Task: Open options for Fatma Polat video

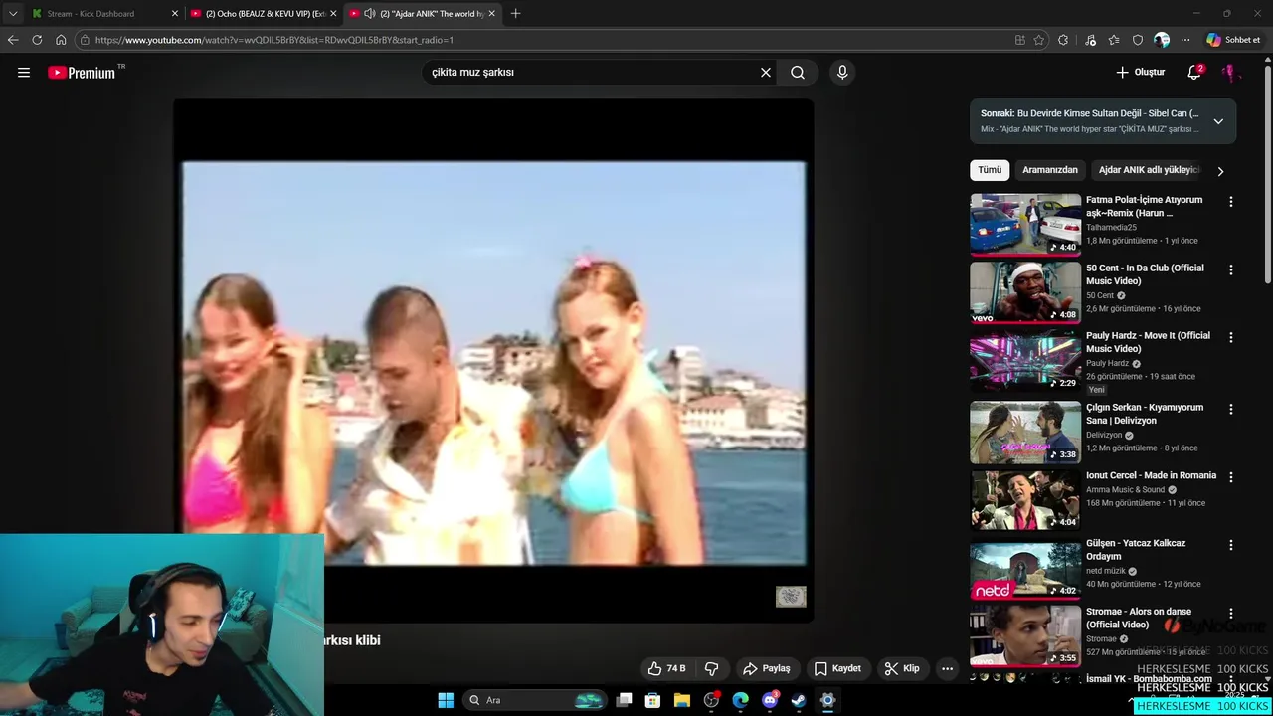Action: click(x=1231, y=201)
